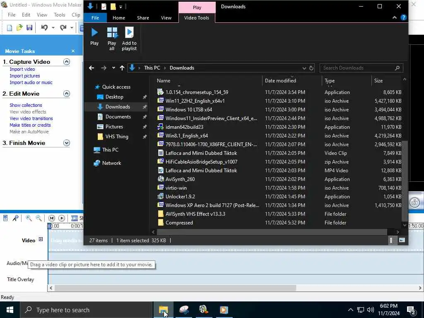Open Movie Maker Edit menu
The height and width of the screenshot is (318, 424).
point(26,15)
